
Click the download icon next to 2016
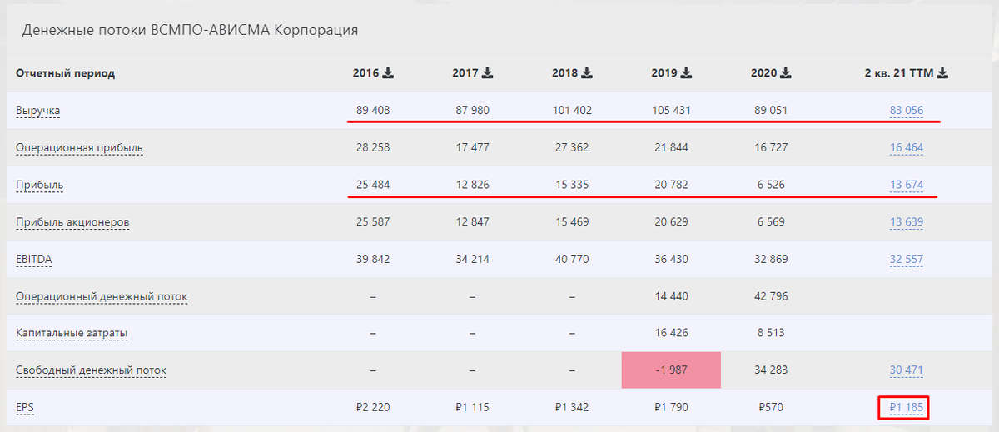pos(388,73)
